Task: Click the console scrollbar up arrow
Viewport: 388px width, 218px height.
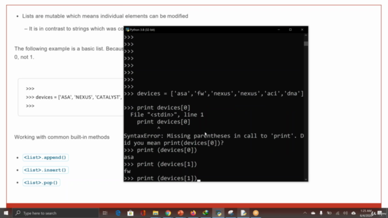Action: point(306,35)
